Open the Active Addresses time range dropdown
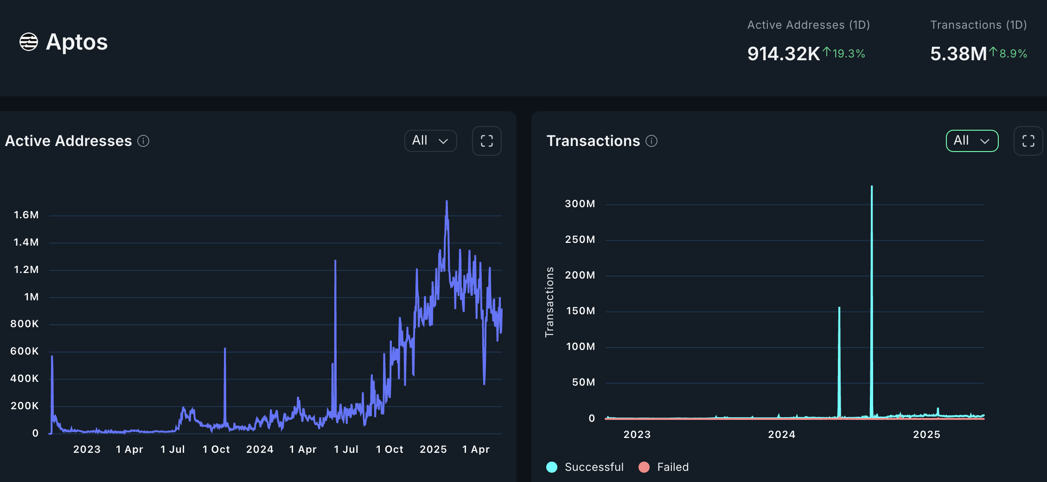This screenshot has width=1047, height=482. [x=430, y=140]
